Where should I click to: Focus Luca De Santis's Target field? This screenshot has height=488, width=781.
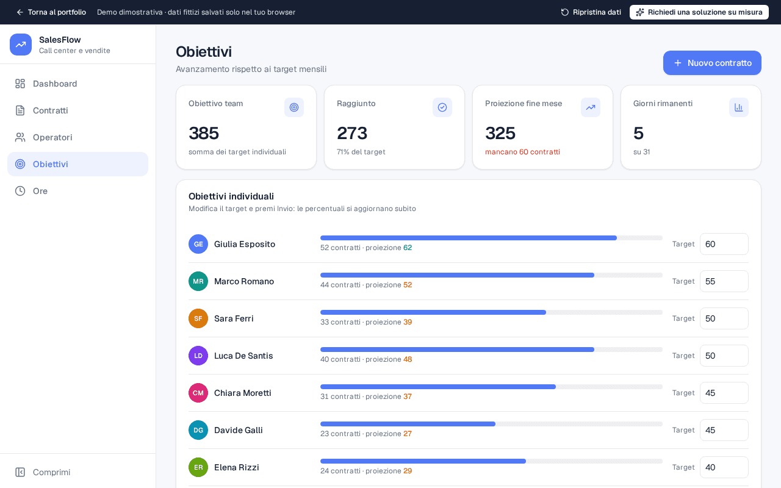(x=724, y=356)
